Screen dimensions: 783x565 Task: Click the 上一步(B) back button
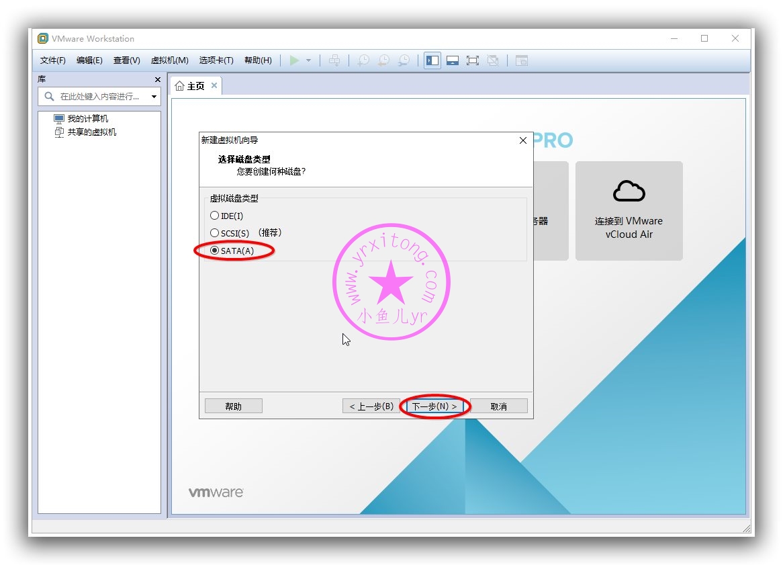tap(371, 406)
